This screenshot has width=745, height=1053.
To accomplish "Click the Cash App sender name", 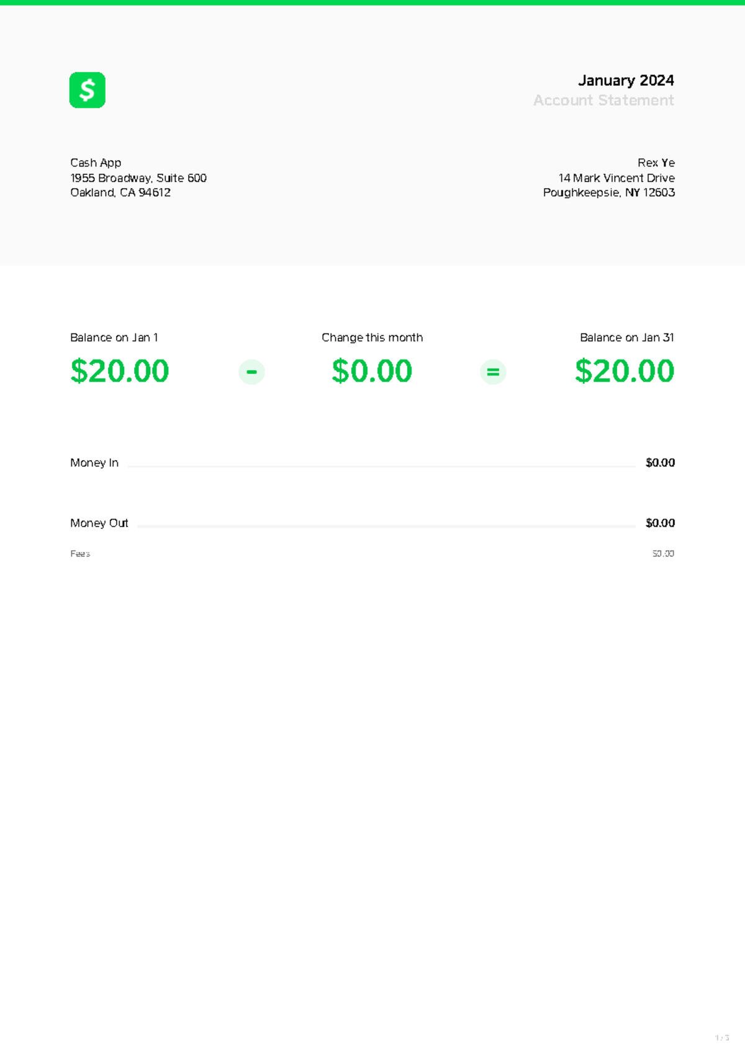I will [96, 163].
